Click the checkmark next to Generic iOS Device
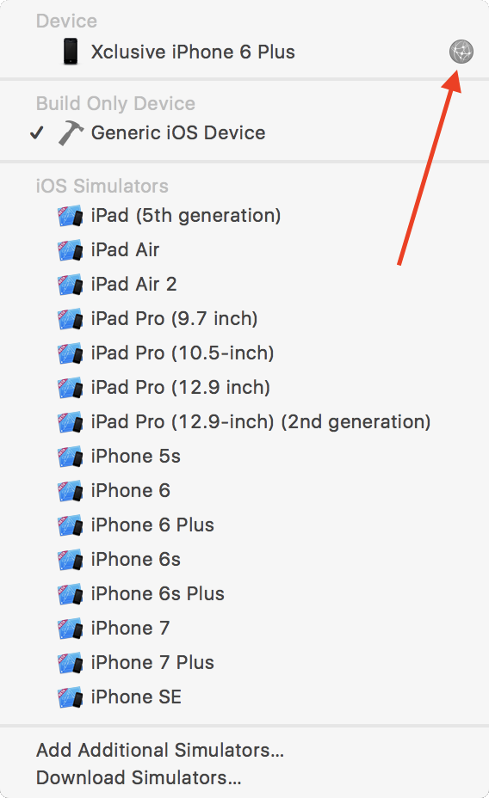Screen dimensions: 489x798 coord(37,132)
